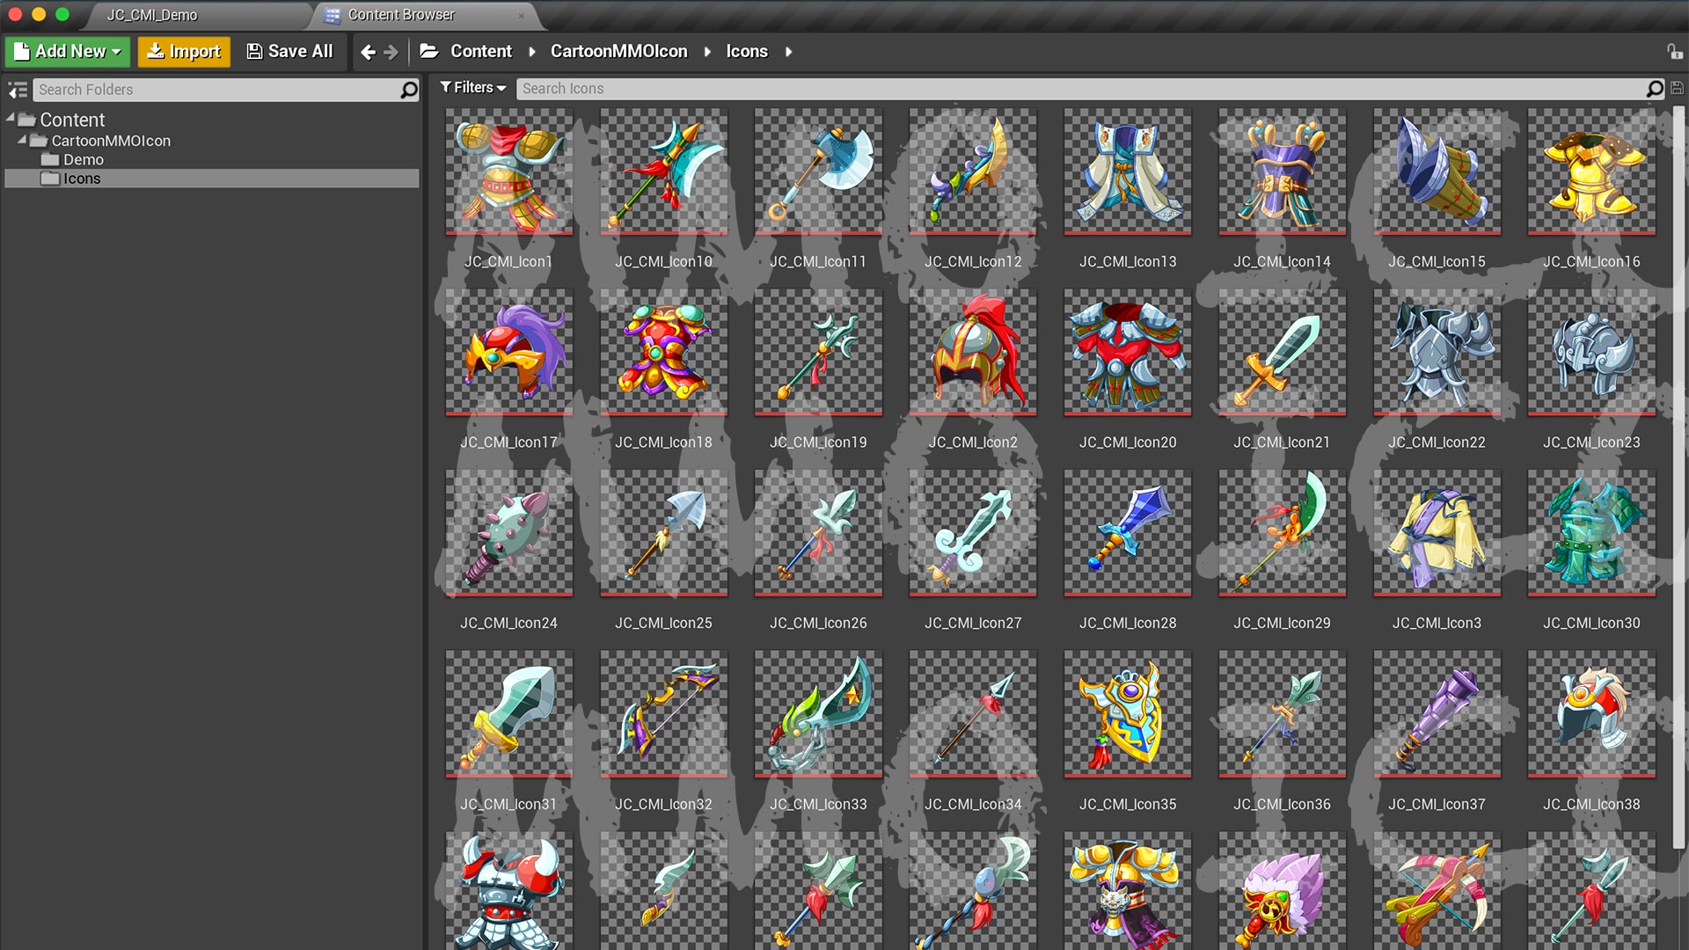
Task: Click the save search floppy disk icon
Action: [x=1677, y=88]
